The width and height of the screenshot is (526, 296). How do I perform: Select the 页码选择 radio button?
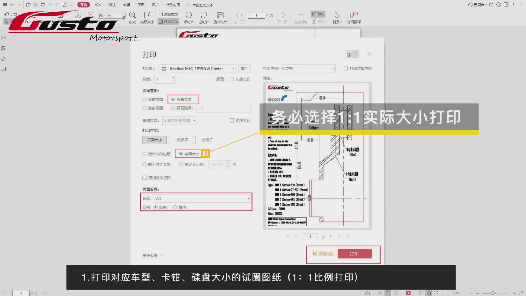click(173, 108)
